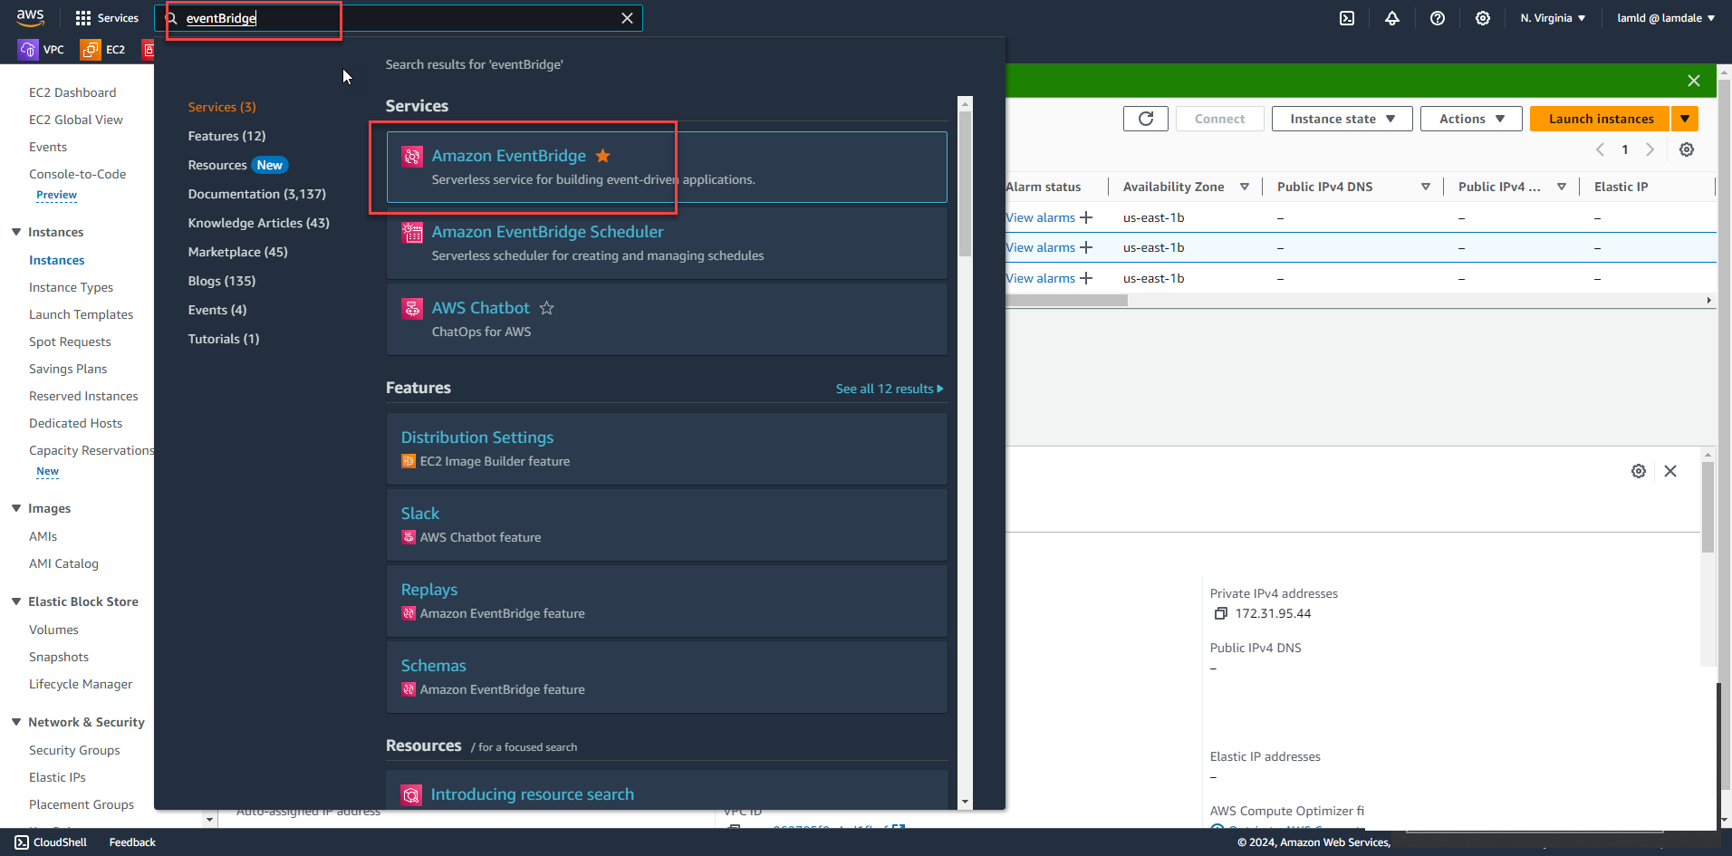Screen dimensions: 1732x856
Task: Add alarm plus icon in third row
Action: coord(1086,278)
